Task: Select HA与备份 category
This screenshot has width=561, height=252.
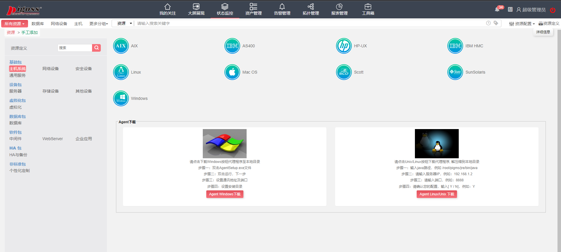Action: 18,155
